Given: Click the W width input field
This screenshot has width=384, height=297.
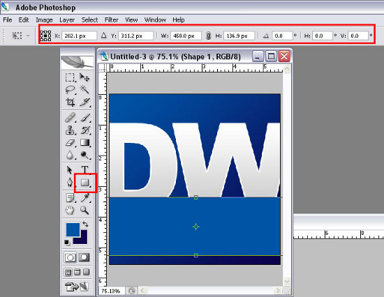Looking at the screenshot, I should click(186, 36).
